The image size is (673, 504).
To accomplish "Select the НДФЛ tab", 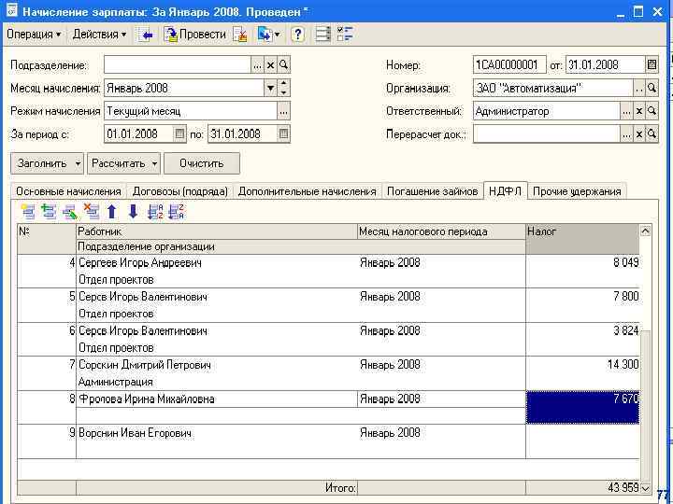I will click(505, 190).
